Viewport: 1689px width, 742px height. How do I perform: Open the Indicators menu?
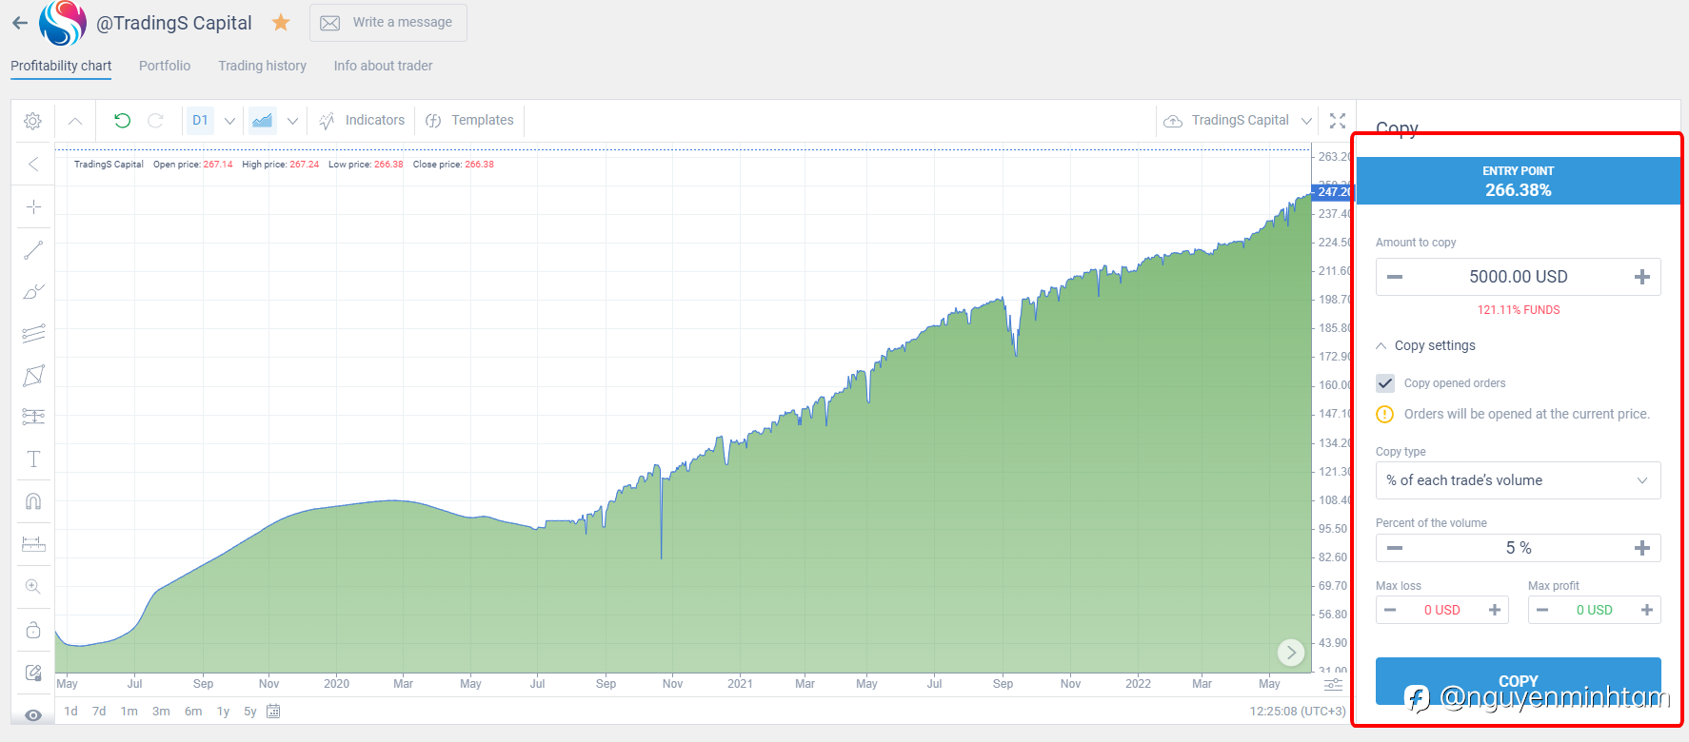[362, 121]
